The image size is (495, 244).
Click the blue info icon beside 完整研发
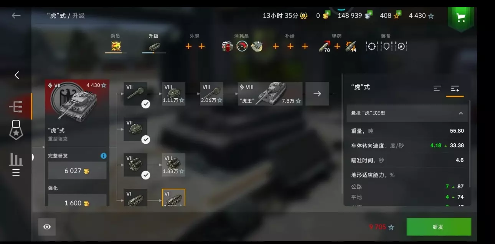pyautogui.click(x=103, y=156)
